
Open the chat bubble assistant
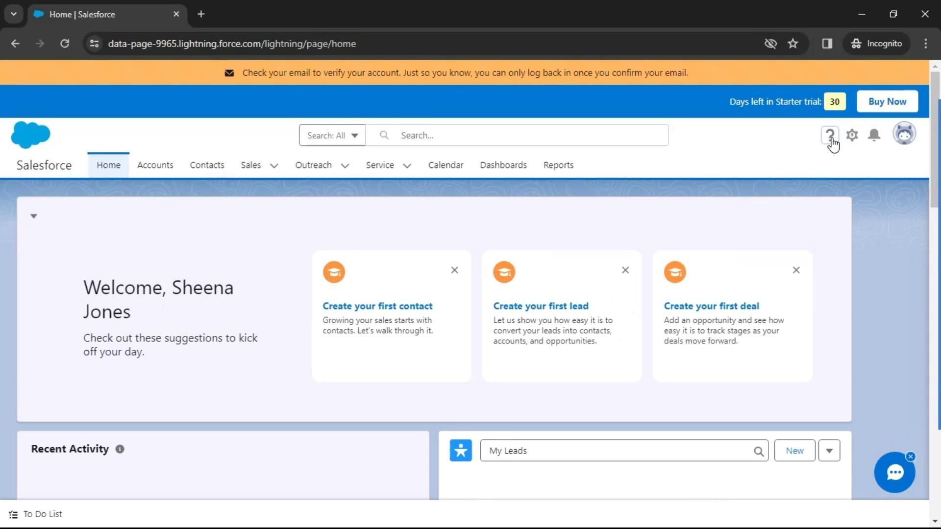[x=894, y=473]
